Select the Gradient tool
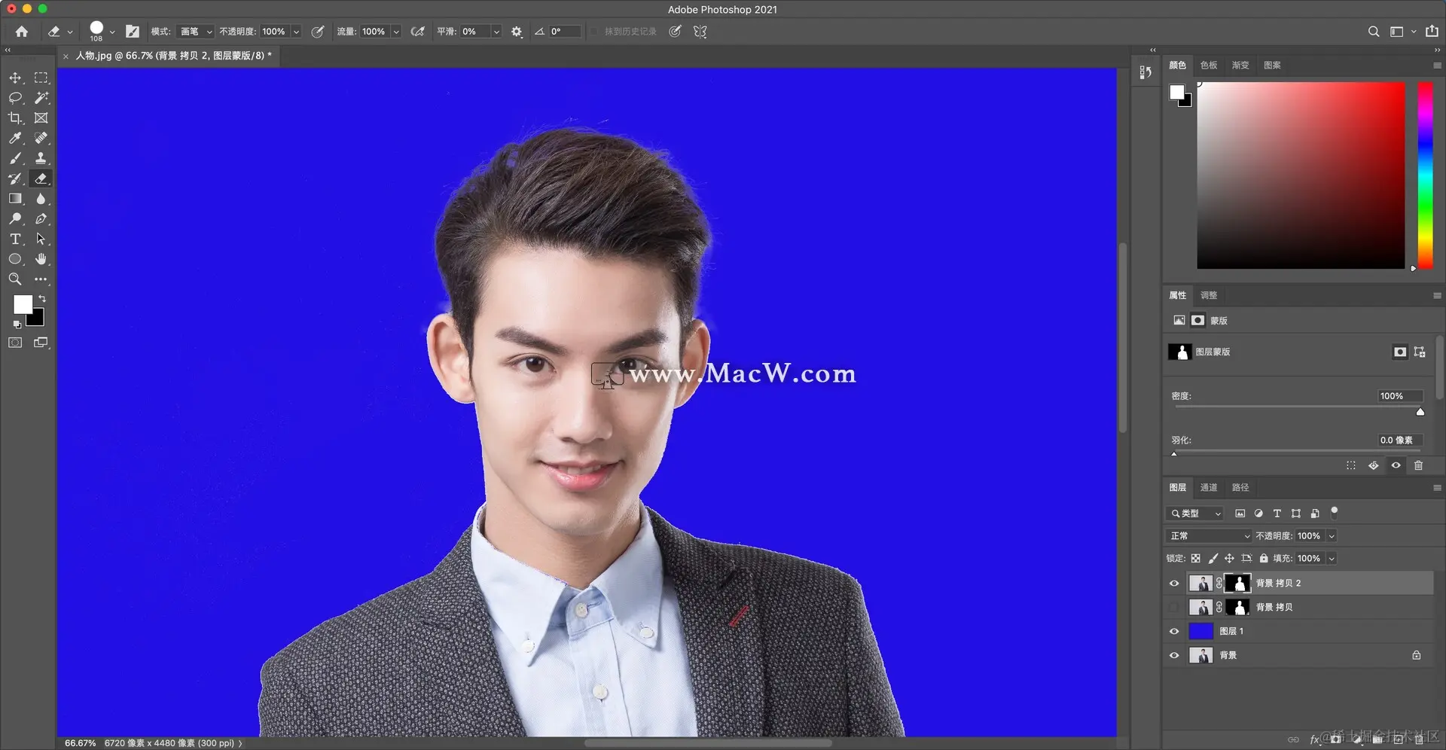The width and height of the screenshot is (1446, 750). pos(15,199)
